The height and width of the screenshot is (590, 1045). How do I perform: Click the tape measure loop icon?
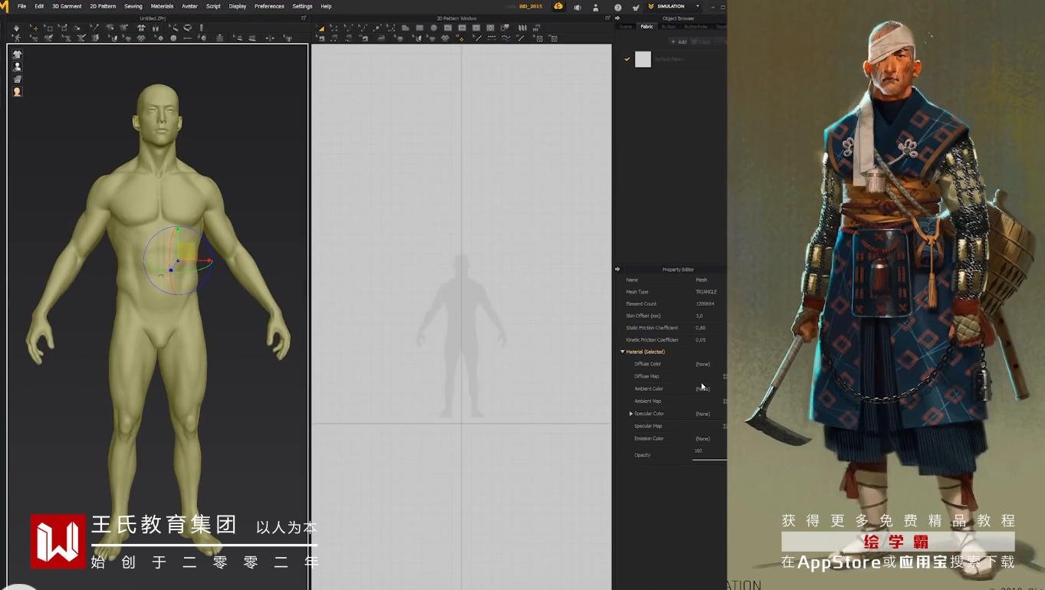[x=187, y=28]
